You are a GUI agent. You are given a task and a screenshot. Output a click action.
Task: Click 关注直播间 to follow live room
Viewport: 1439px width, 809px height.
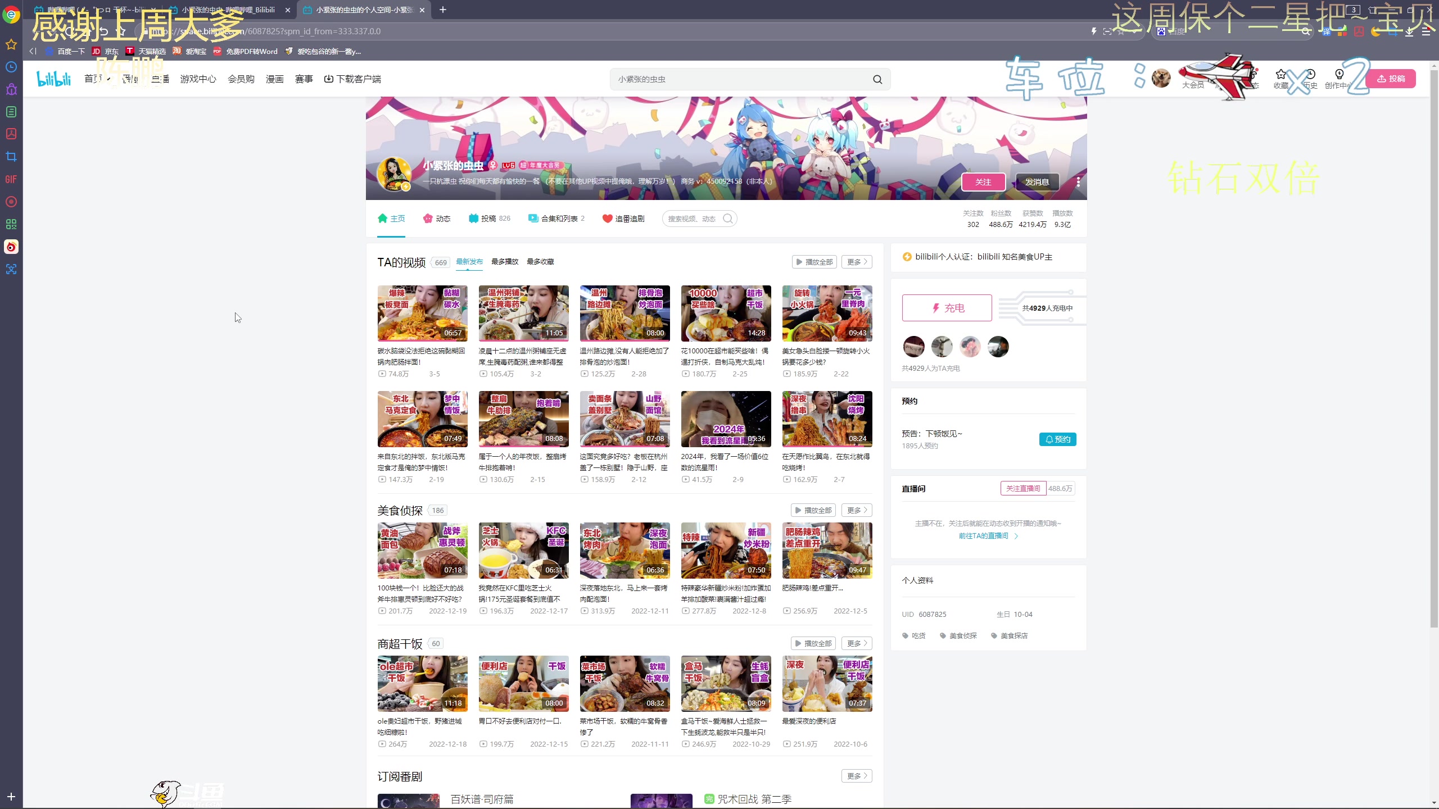pyautogui.click(x=1023, y=489)
